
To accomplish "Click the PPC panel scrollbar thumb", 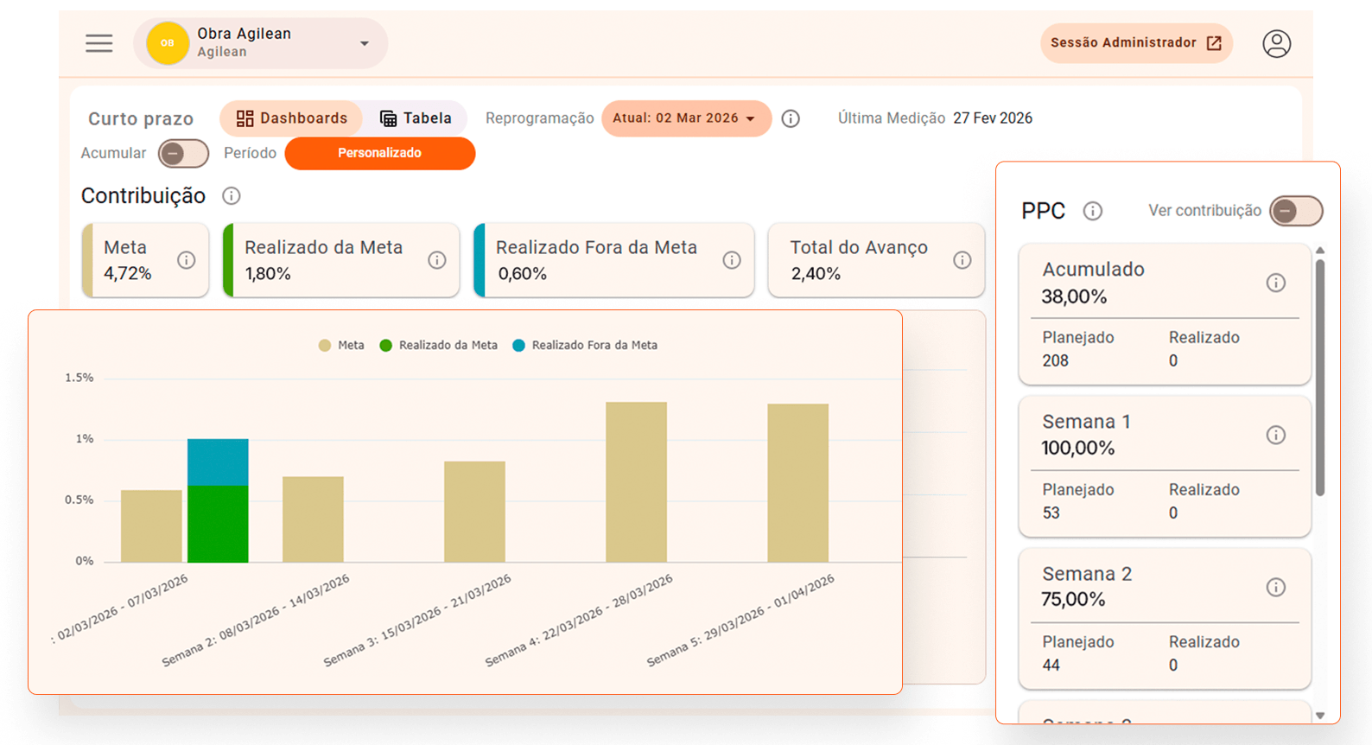I will pyautogui.click(x=1320, y=378).
